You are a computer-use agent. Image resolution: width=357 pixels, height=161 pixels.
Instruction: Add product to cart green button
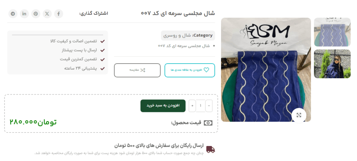(x=163, y=106)
